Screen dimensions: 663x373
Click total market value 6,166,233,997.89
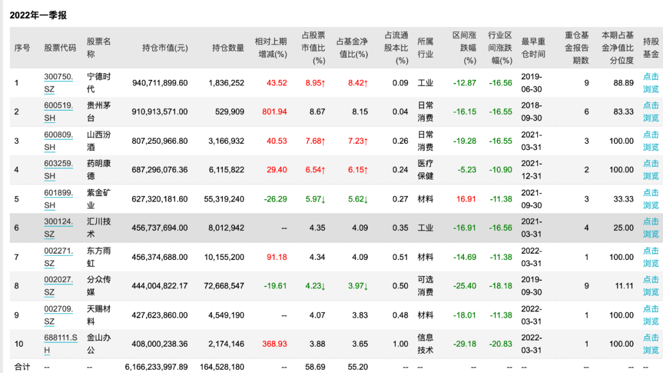point(157,367)
